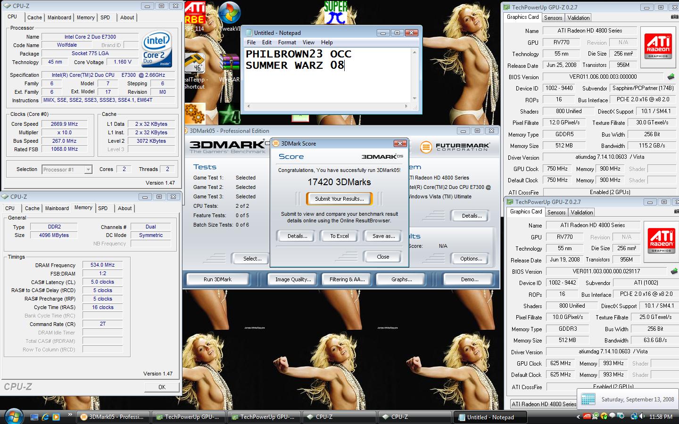Click Submit Your Results button
Image resolution: width=679 pixels, height=424 pixels.
coord(339,199)
